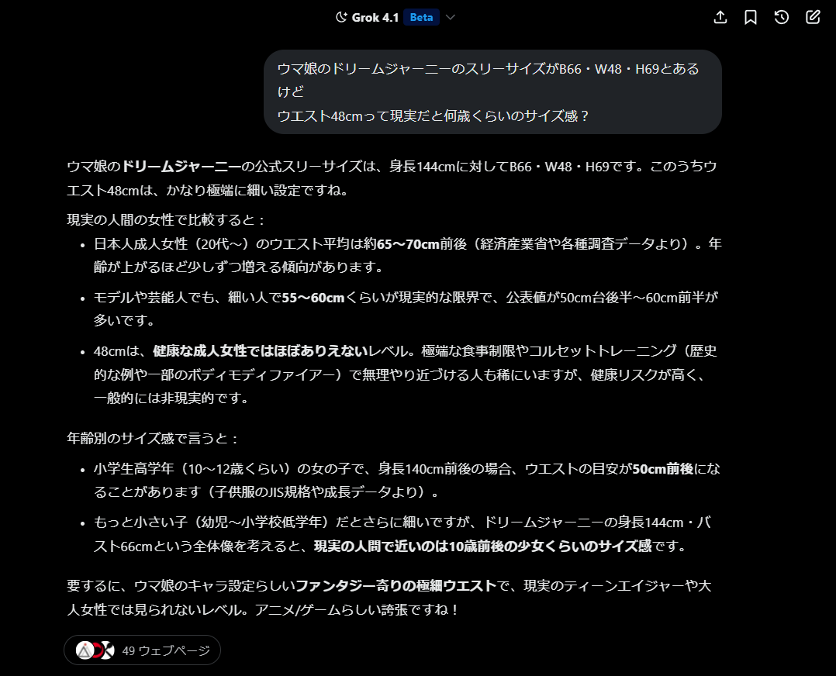Click the blue Beta badge
Viewport: 836px width, 676px height.
[421, 17]
